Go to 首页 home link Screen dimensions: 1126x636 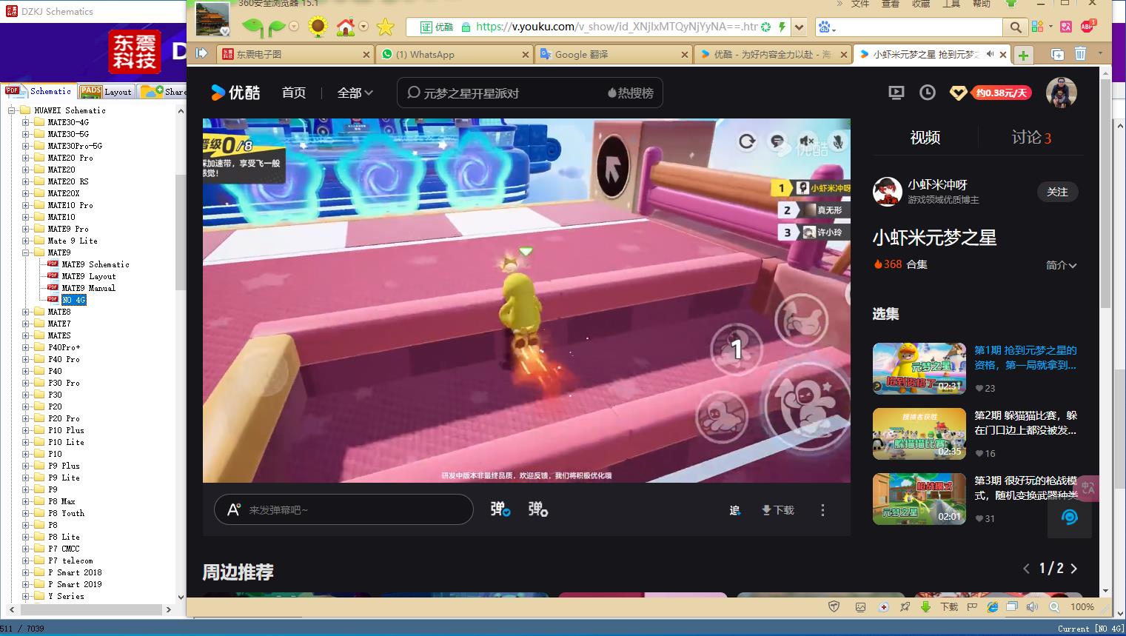click(294, 93)
